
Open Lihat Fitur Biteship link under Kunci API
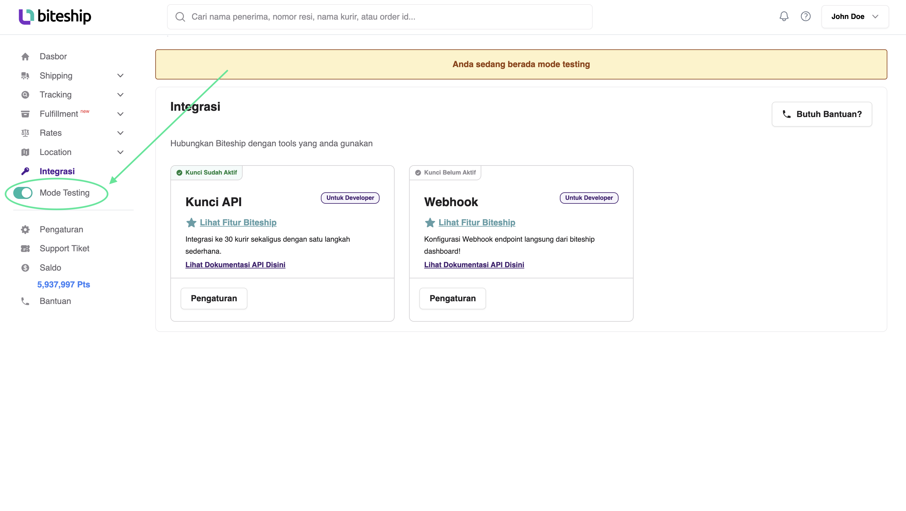click(238, 222)
